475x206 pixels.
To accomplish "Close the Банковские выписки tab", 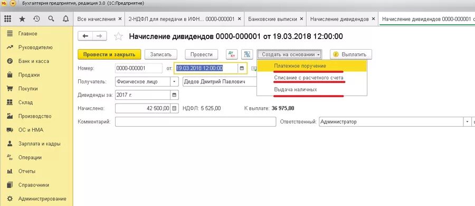I will coord(301,19).
